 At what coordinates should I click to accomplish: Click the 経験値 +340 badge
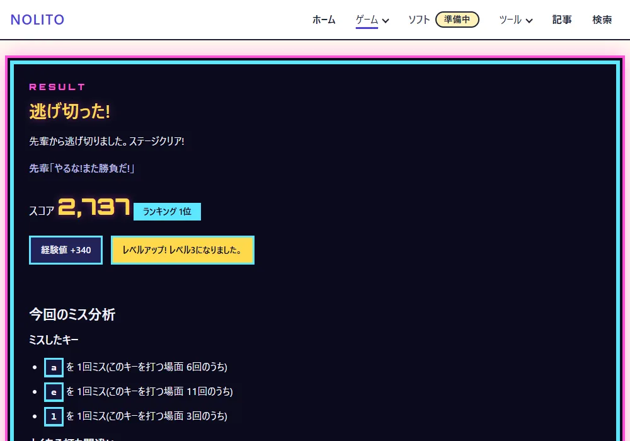pos(66,250)
